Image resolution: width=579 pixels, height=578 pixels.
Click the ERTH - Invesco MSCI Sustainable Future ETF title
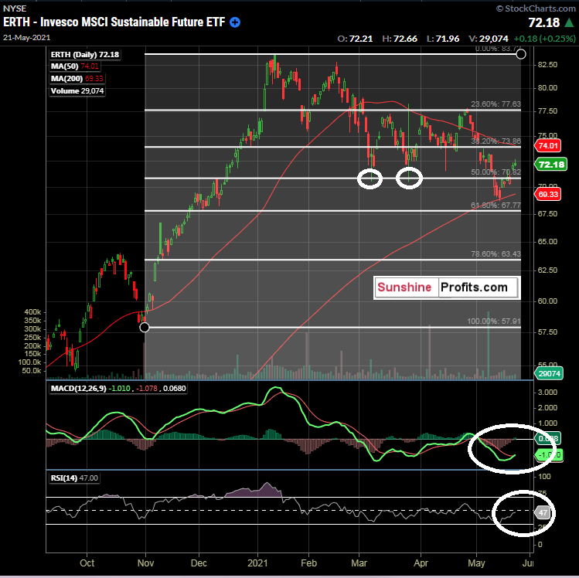click(x=114, y=22)
